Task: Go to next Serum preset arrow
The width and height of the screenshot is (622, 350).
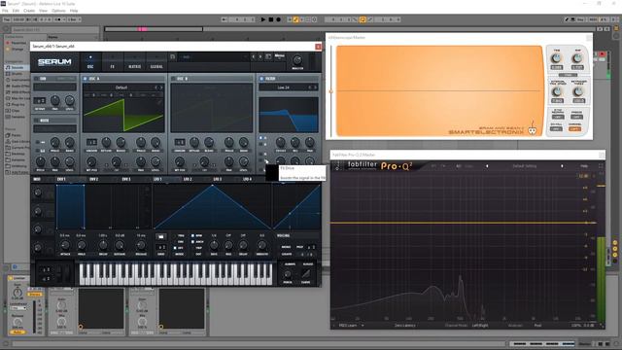Action: [x=260, y=57]
